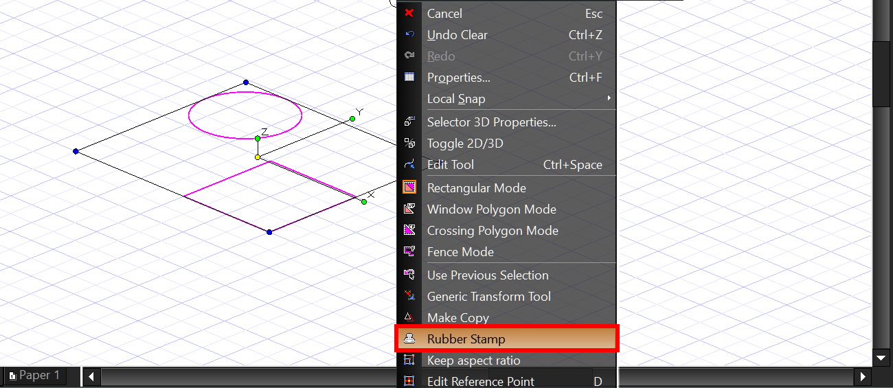Click the Edit Tool icon
893x388 pixels.
point(409,164)
